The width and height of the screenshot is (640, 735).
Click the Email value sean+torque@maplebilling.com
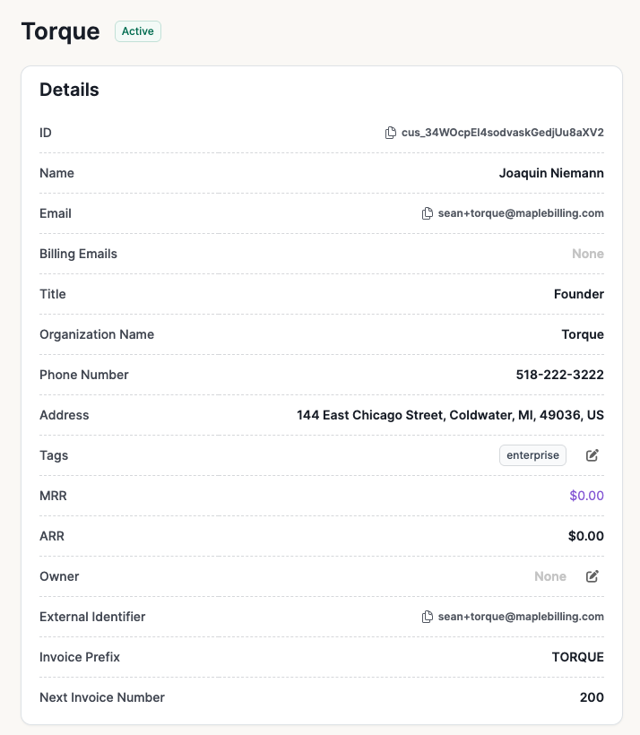[521, 213]
